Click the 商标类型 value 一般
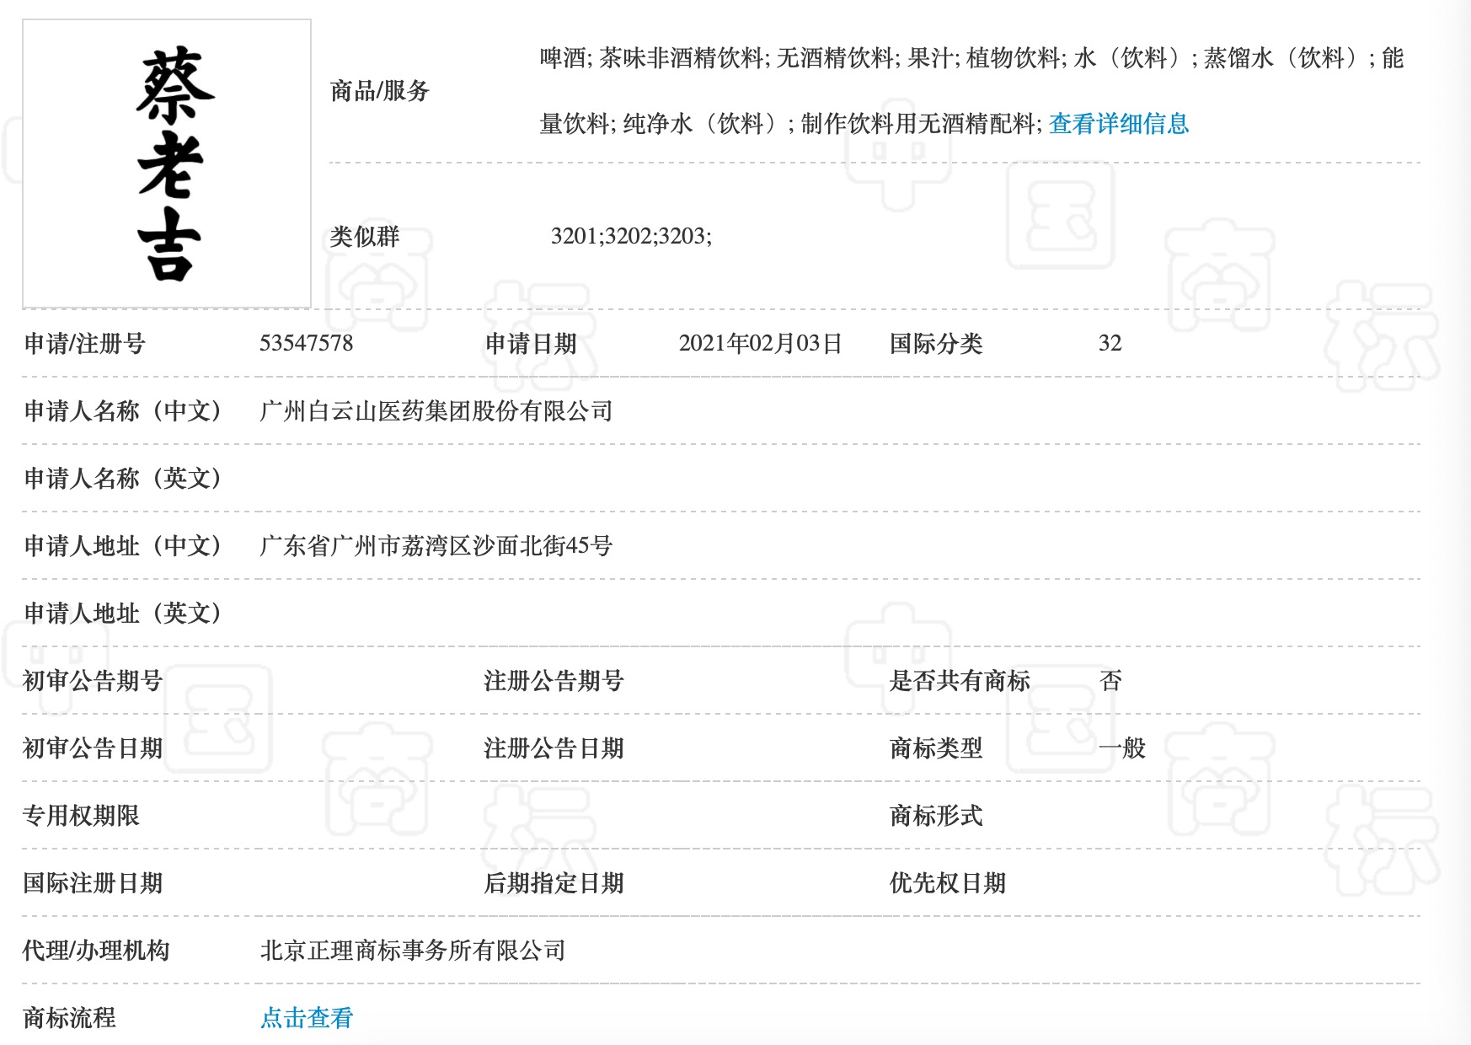The height and width of the screenshot is (1045, 1471). click(1122, 748)
